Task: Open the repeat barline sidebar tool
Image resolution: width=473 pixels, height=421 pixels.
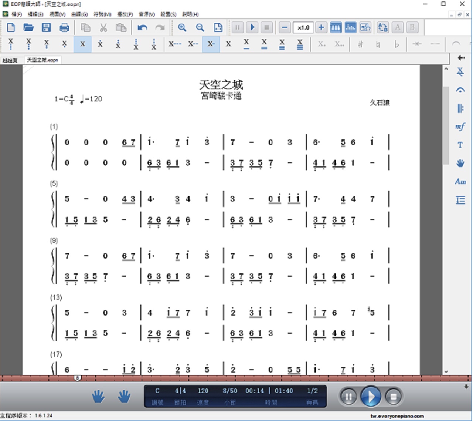Action: pos(460,108)
